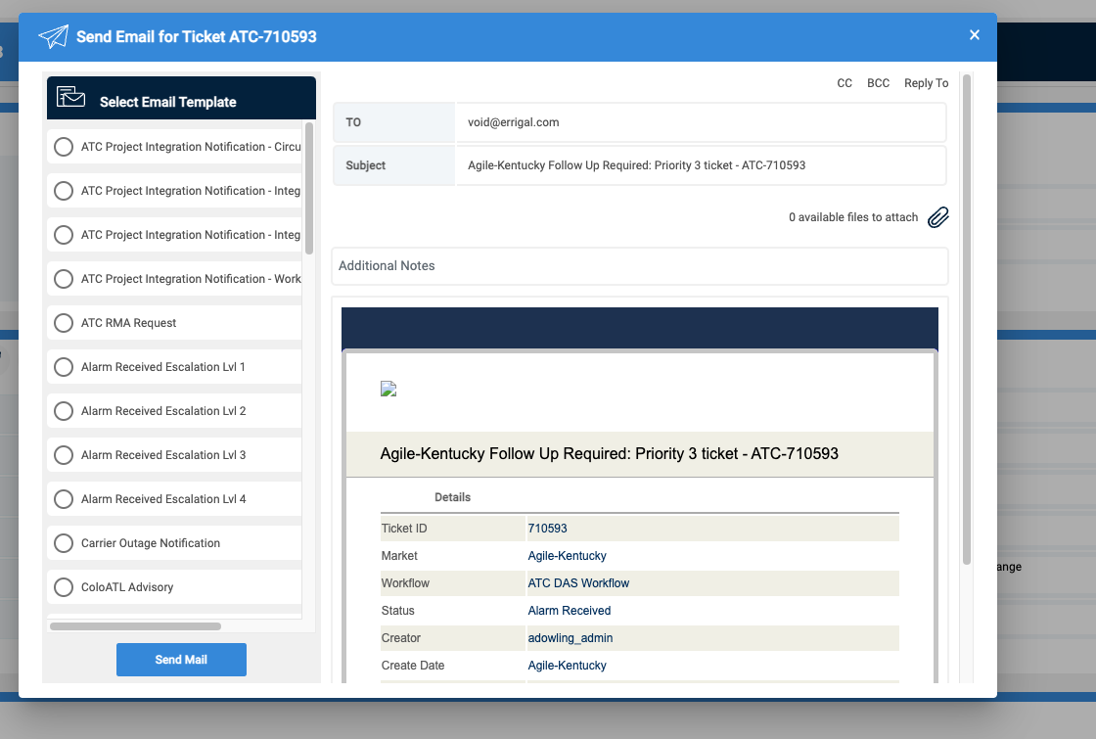
Task: Click the template list horizontal scrollbar
Action: point(135,626)
